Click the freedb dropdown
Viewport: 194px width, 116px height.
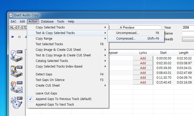click(x=188, y=39)
